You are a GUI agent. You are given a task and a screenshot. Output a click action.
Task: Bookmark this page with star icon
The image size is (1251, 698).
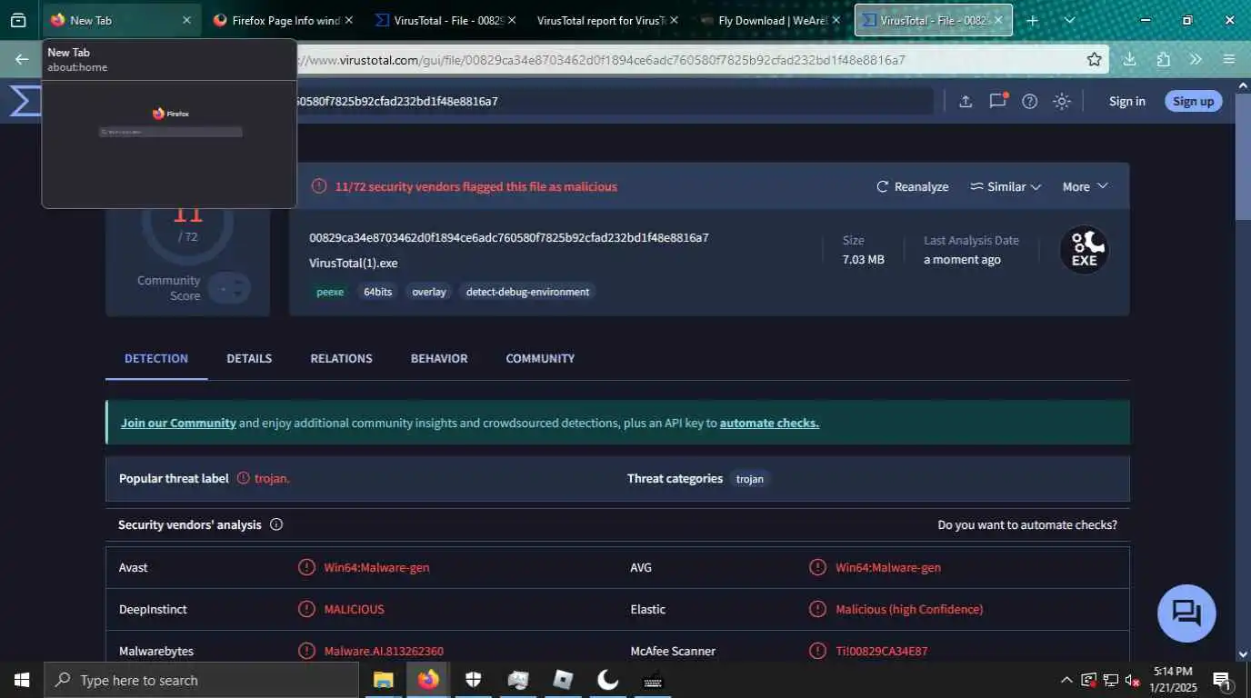point(1095,59)
